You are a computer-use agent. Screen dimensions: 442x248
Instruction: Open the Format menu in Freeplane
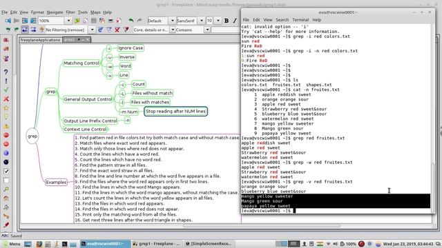pyautogui.click(x=37, y=12)
